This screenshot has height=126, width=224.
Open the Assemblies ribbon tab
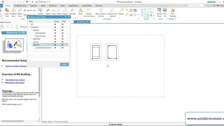[x=87, y=6]
